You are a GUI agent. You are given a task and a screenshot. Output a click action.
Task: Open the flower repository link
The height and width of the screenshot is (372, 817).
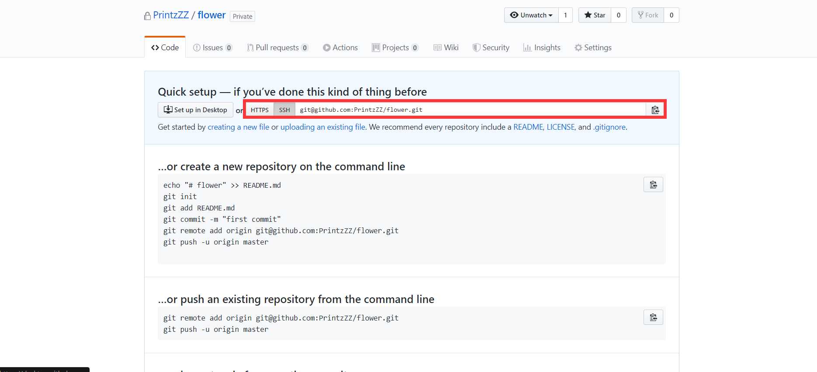click(x=211, y=15)
